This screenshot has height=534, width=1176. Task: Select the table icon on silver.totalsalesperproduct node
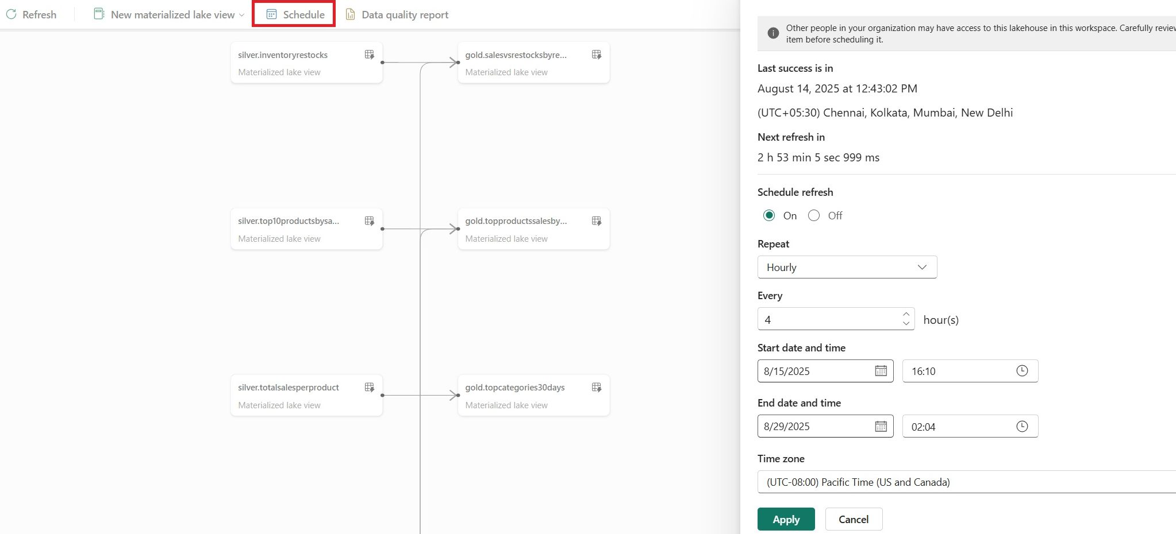coord(368,386)
